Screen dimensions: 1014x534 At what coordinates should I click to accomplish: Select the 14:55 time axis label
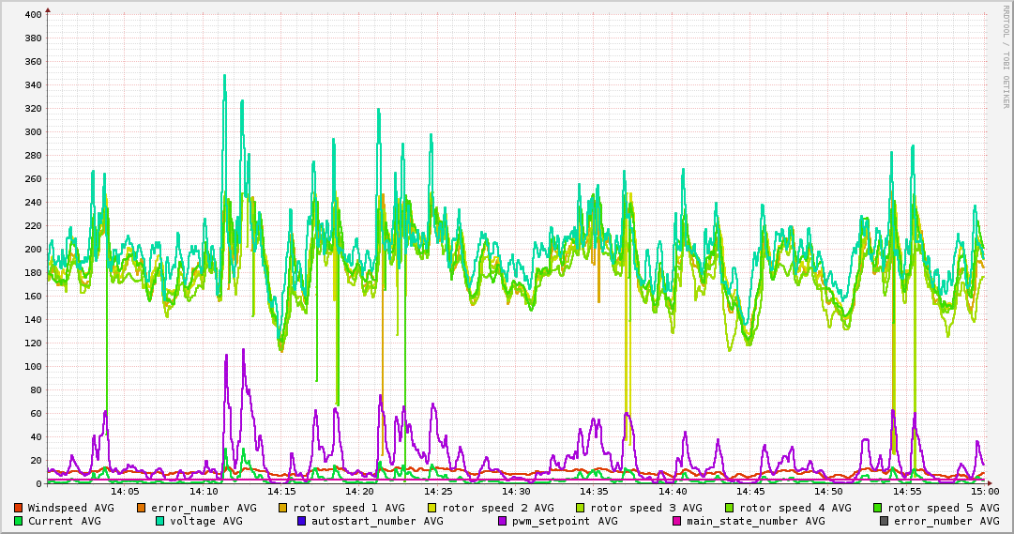pyautogui.click(x=907, y=492)
